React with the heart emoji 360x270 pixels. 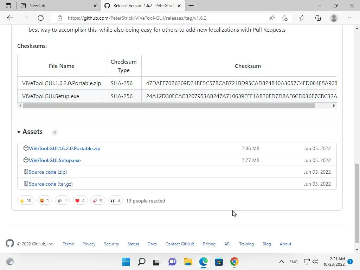(x=80, y=200)
